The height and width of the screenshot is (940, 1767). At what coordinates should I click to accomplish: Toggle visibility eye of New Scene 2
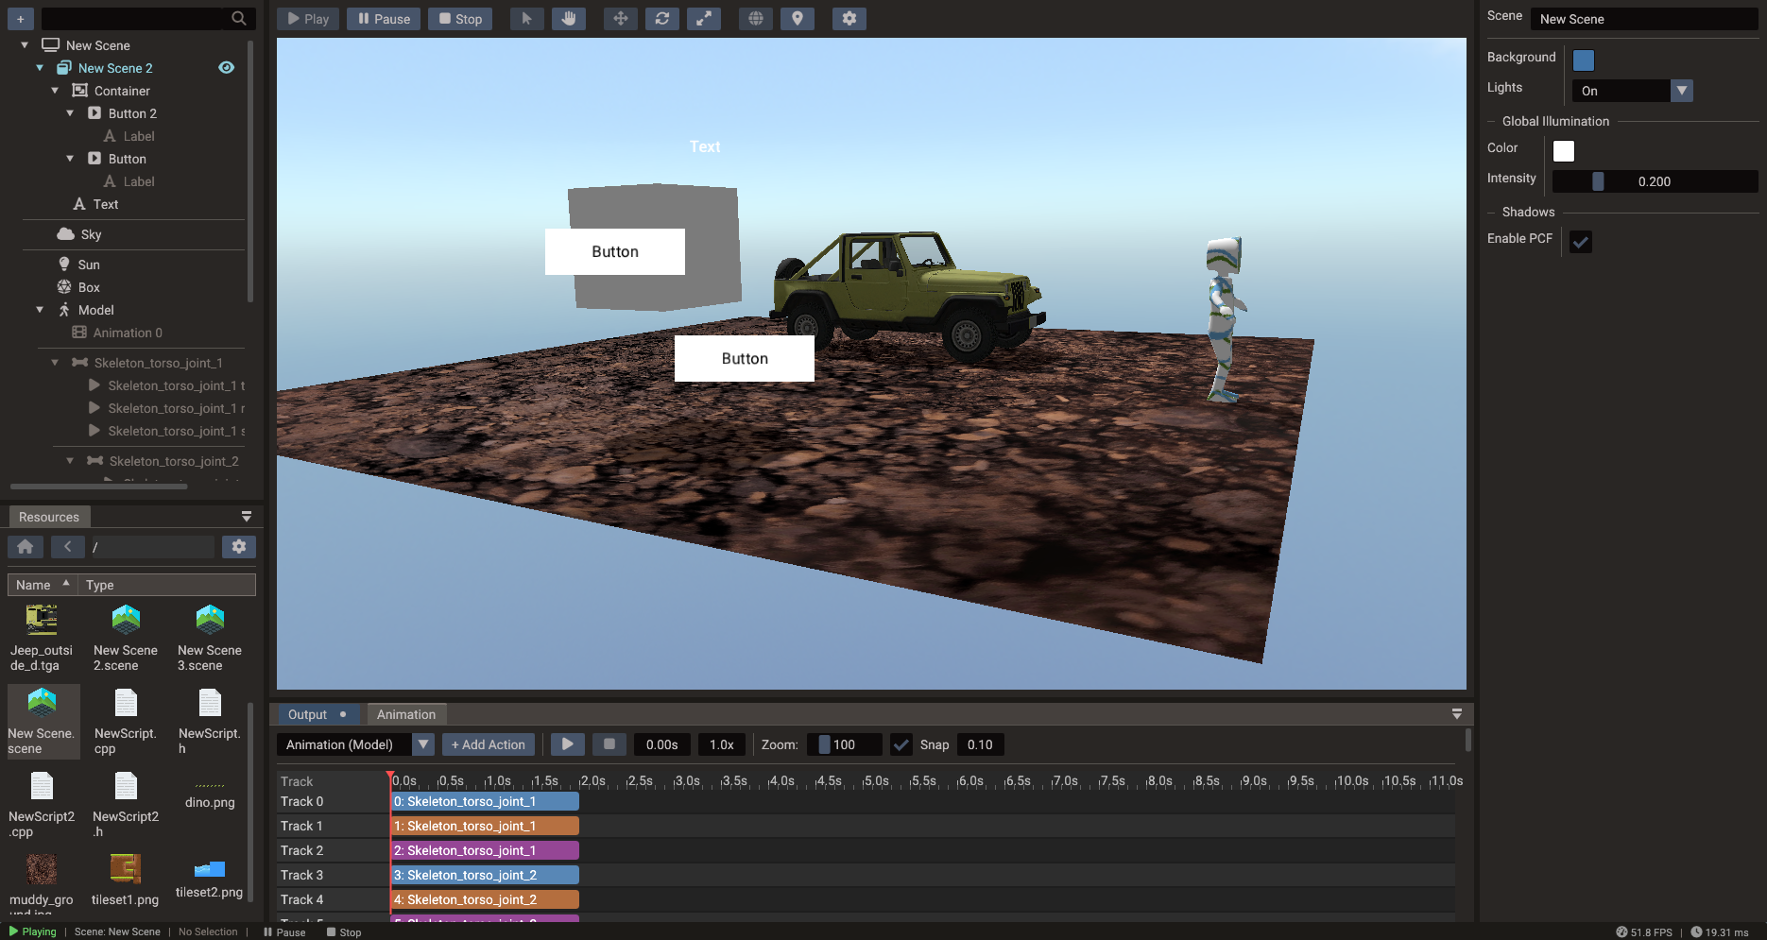(x=227, y=68)
